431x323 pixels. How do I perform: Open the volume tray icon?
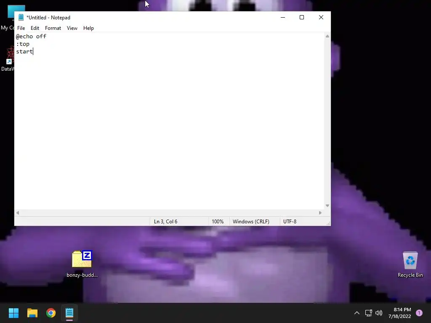point(379,313)
